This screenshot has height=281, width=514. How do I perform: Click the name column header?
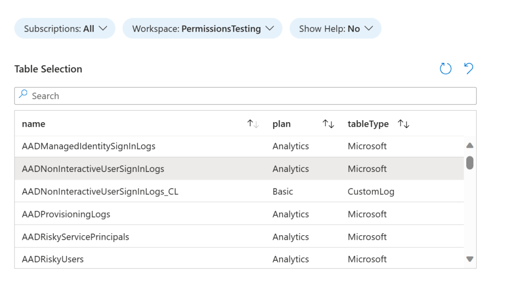34,124
